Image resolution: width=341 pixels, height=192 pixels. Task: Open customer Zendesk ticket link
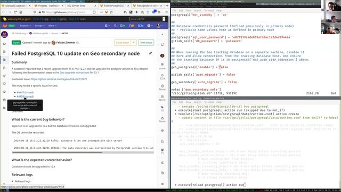59,79
